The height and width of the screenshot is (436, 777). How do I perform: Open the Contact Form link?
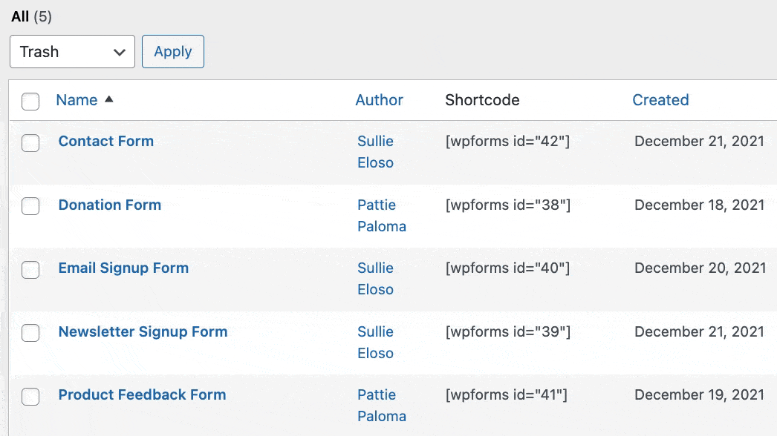(106, 141)
